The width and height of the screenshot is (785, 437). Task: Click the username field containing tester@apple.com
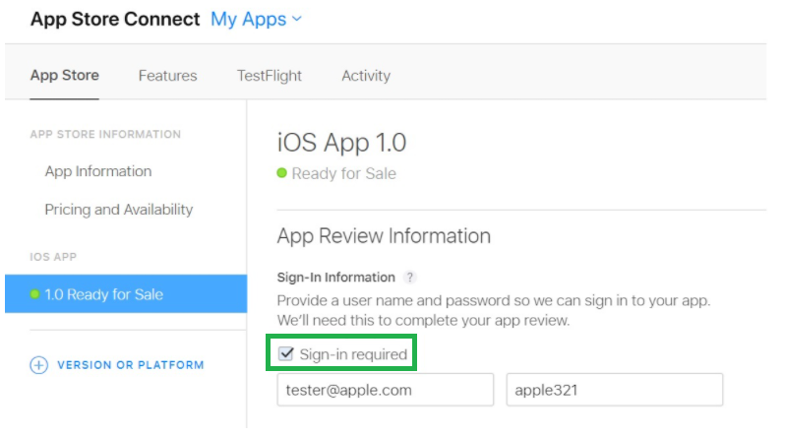tap(385, 390)
